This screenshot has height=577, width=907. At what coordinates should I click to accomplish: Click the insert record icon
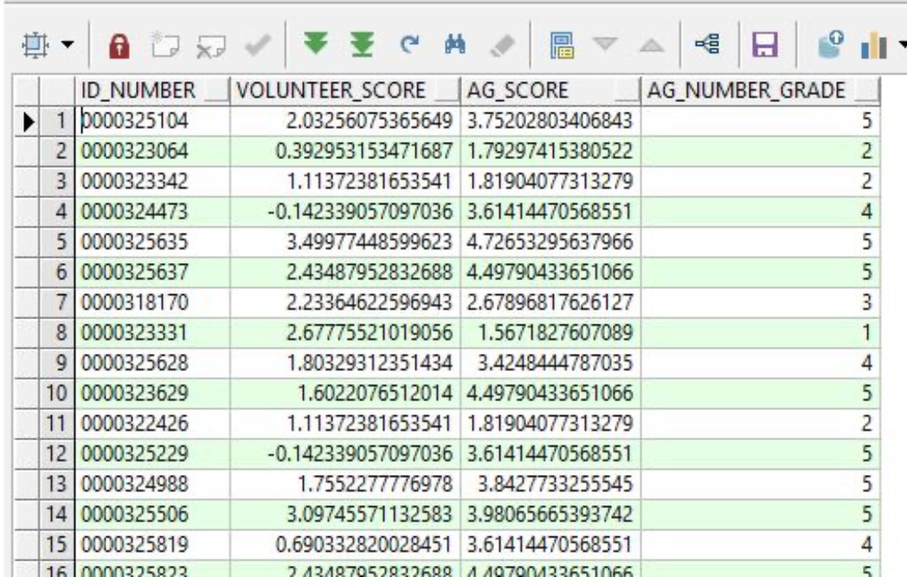[x=164, y=45]
